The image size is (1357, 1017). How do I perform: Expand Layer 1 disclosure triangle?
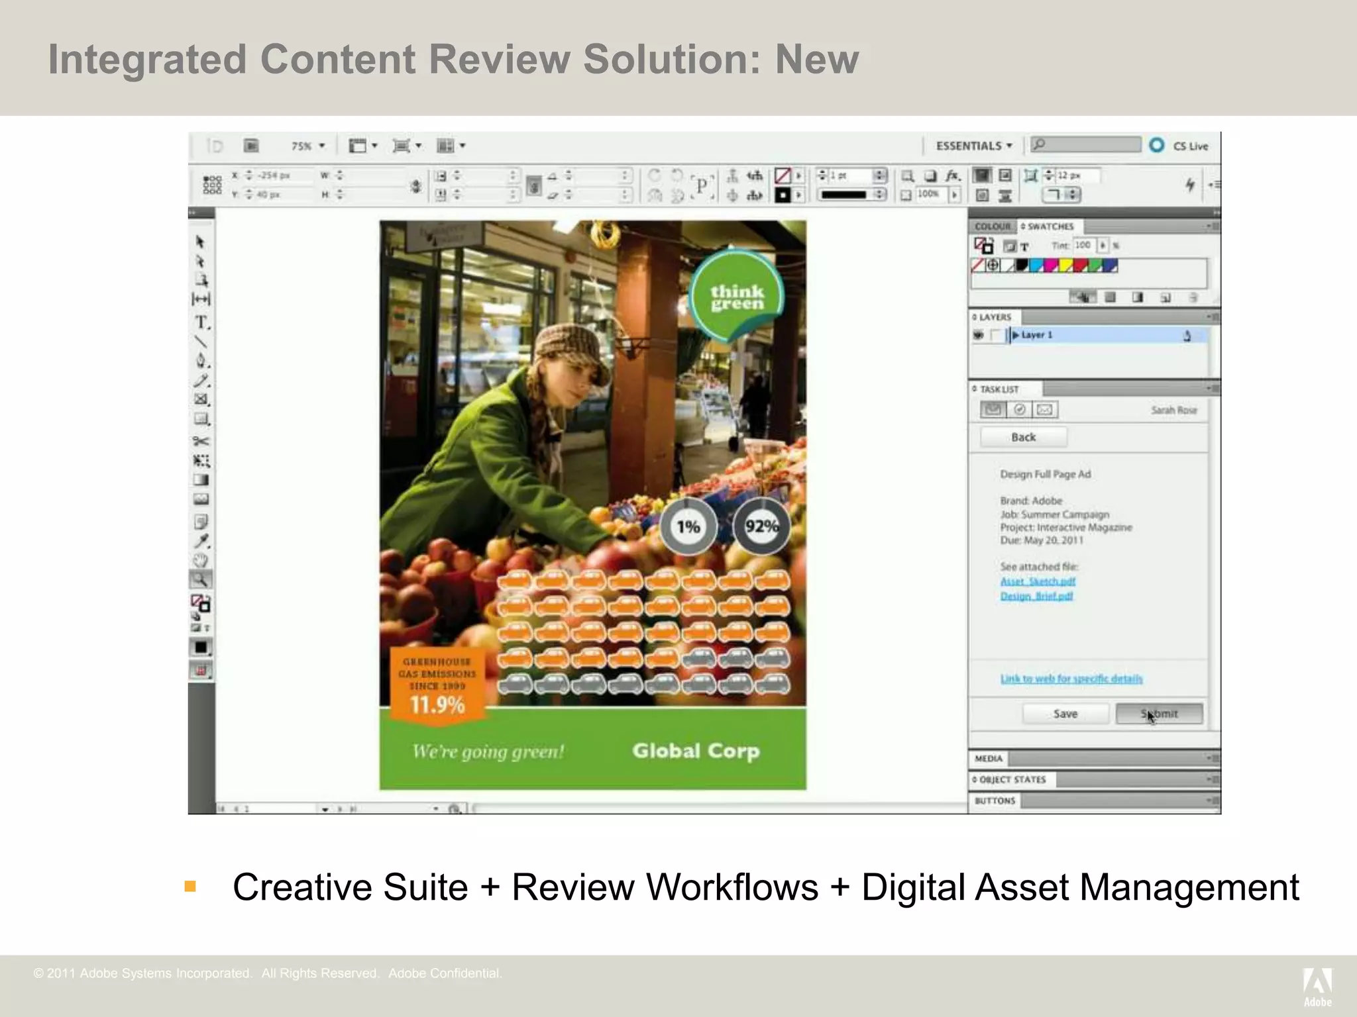[1016, 335]
